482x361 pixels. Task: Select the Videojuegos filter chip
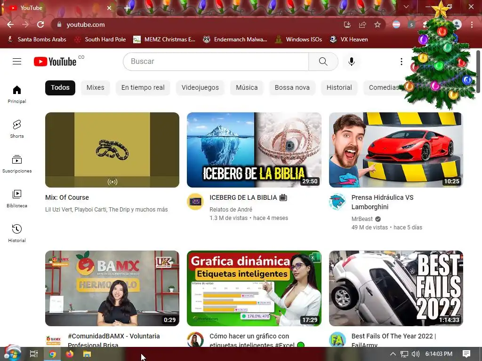click(x=200, y=88)
